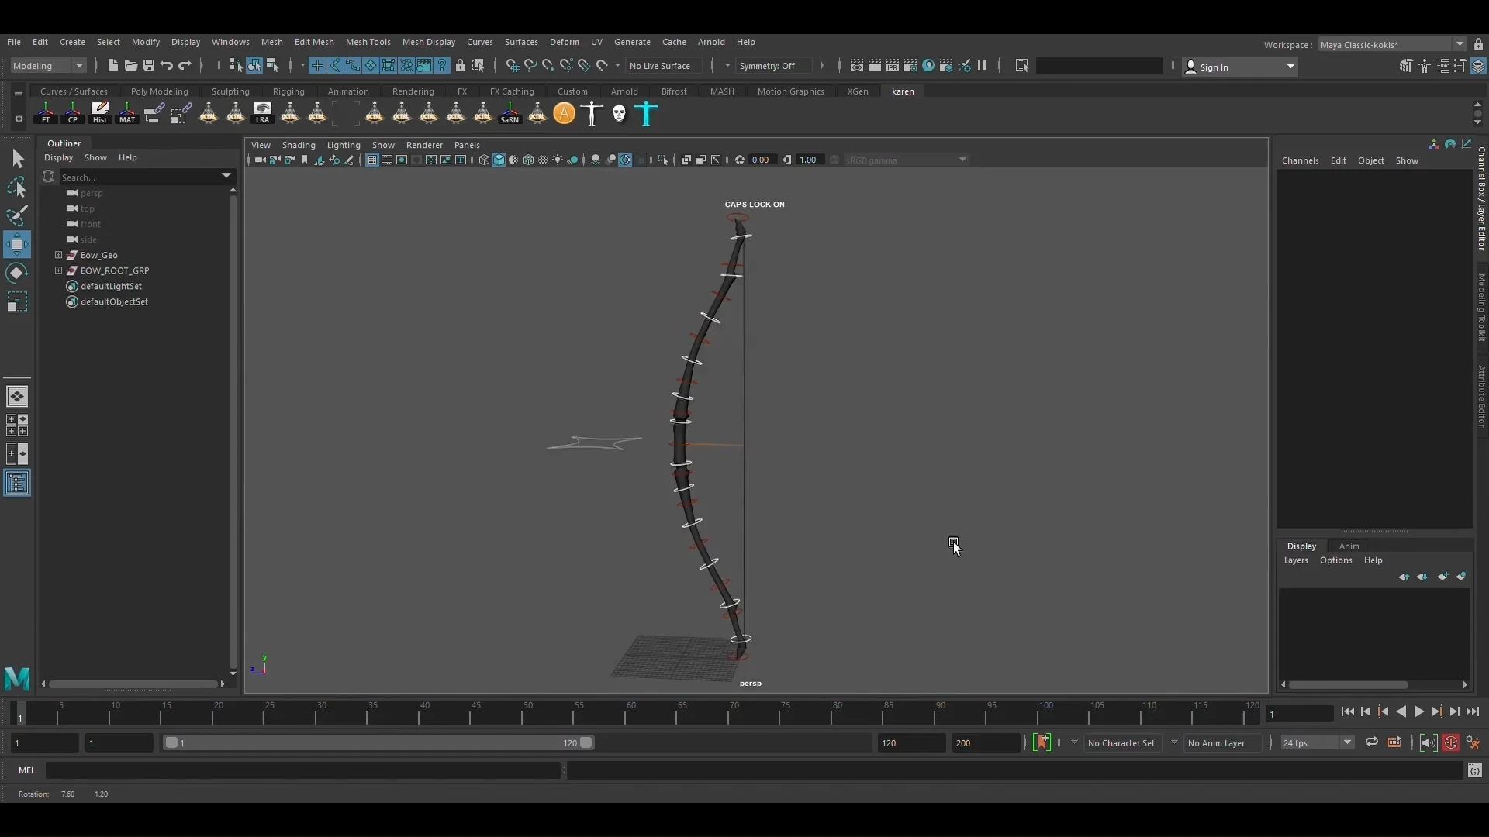Screen dimensions: 1489x837
Task: Switch to the Rigging shelf tab
Action: tap(288, 91)
